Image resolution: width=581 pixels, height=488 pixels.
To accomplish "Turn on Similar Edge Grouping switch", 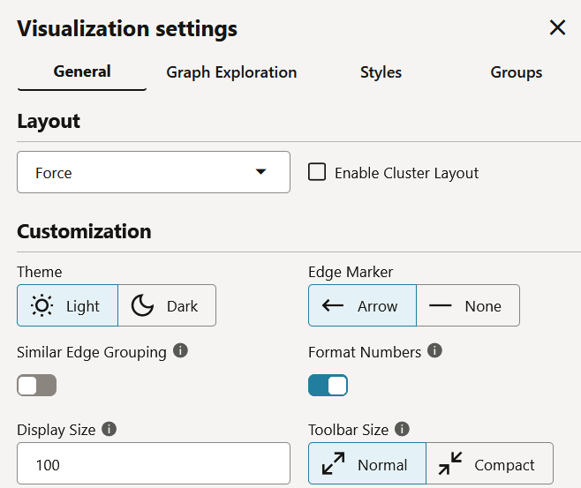I will tap(37, 385).
